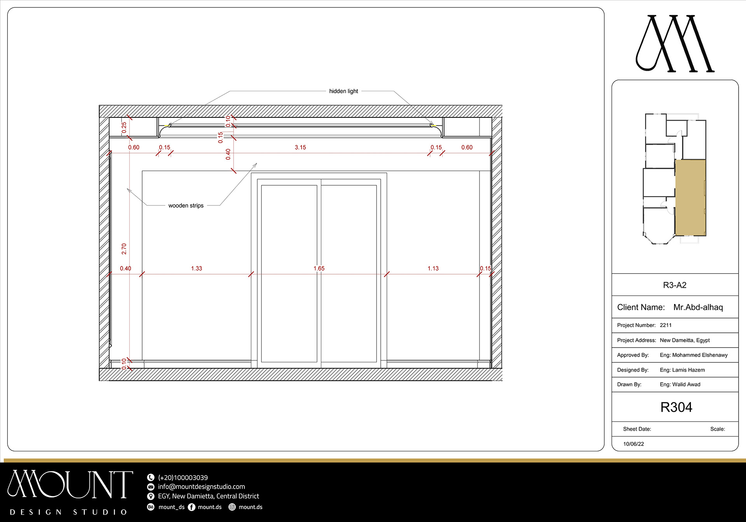Viewport: 746px width, 522px height.
Task: Click the Scale: label
Action: 717,429
